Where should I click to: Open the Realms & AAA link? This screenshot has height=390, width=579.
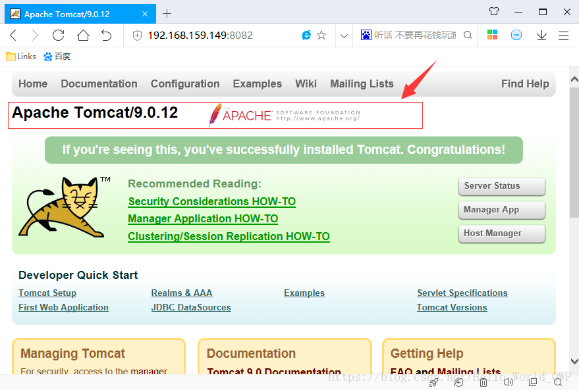[182, 293]
